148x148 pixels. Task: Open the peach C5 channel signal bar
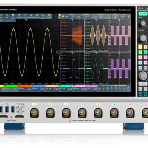52,88
